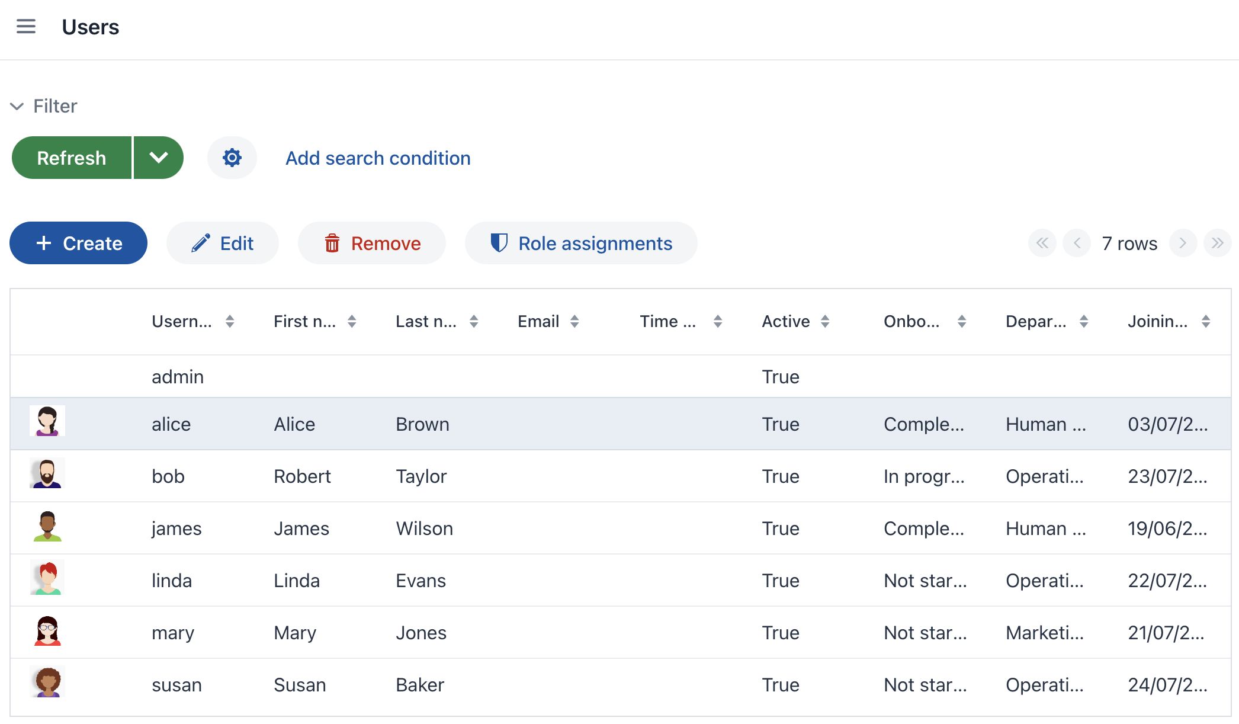Sort table by Email column
This screenshot has height=724, width=1239.
coord(574,321)
